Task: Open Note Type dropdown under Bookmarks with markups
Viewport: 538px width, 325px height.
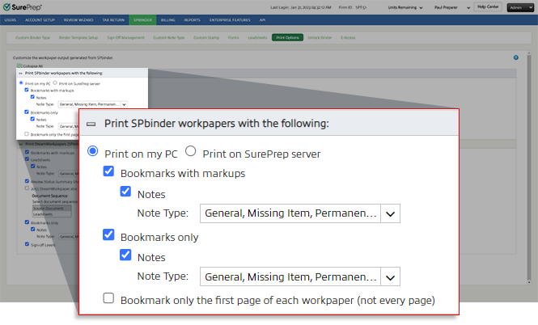Action: [x=391, y=213]
